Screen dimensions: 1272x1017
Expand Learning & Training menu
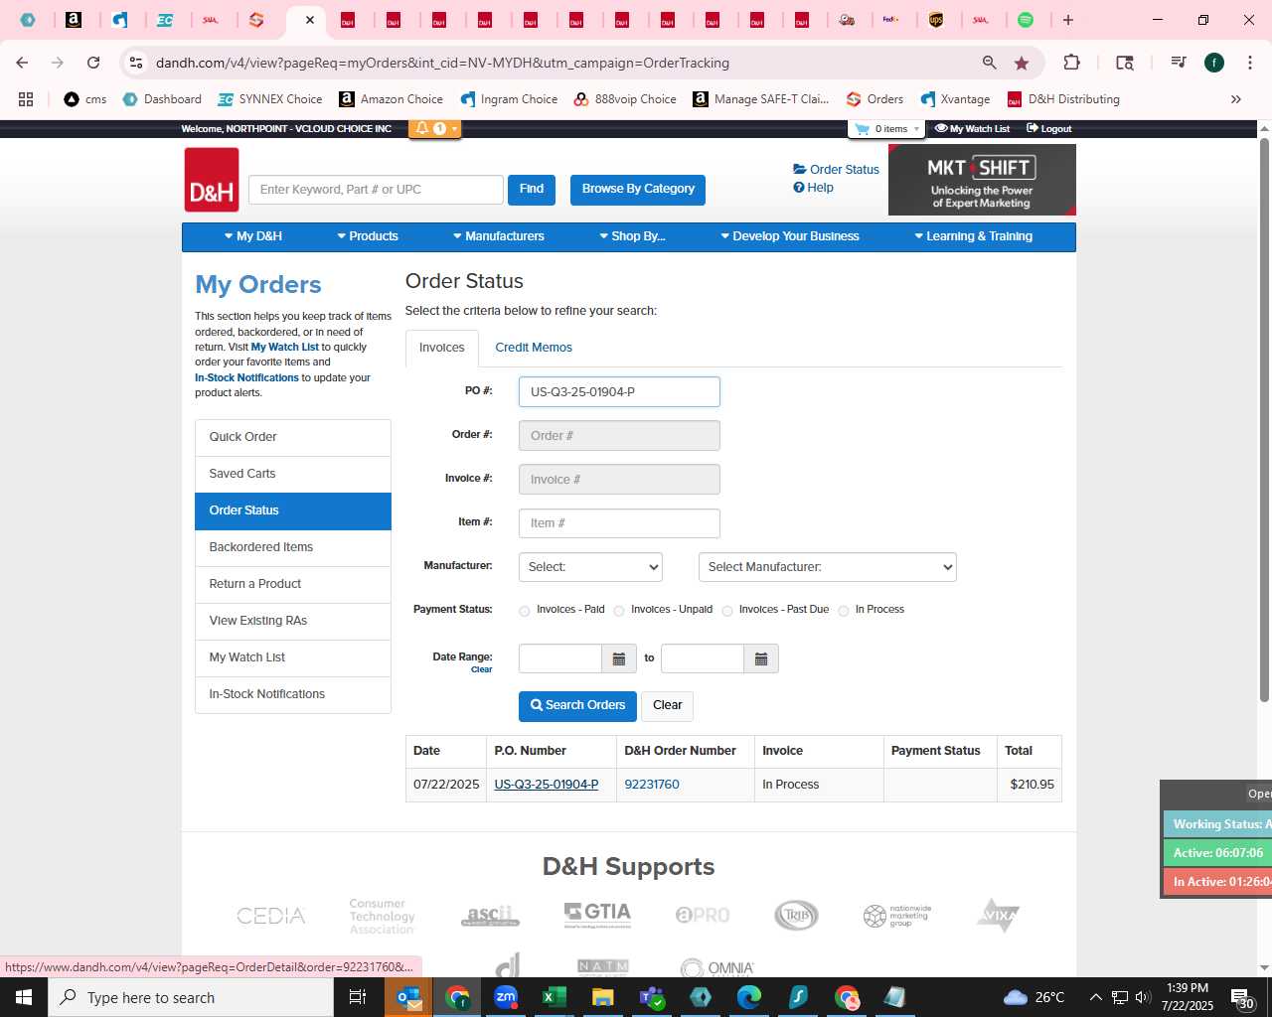coord(974,236)
